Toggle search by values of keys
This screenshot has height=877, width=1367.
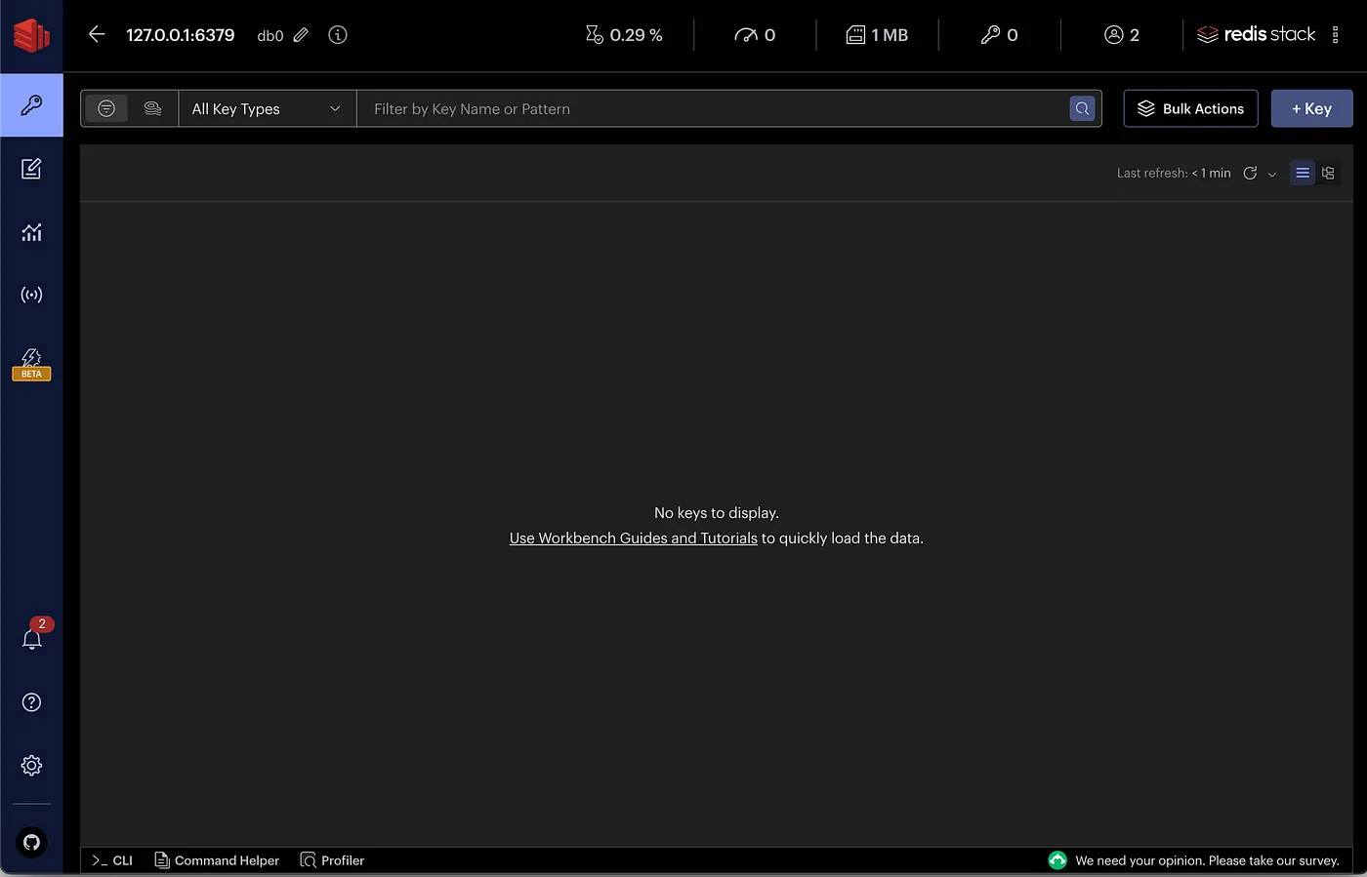tap(152, 108)
